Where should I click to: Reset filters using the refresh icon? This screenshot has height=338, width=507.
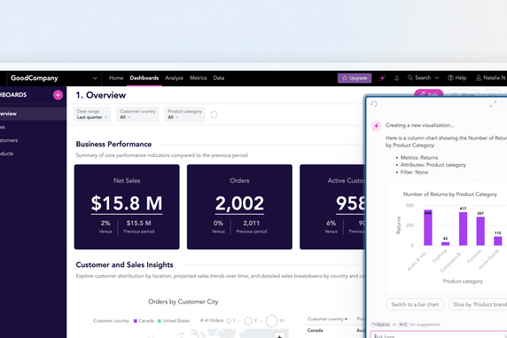pos(214,114)
